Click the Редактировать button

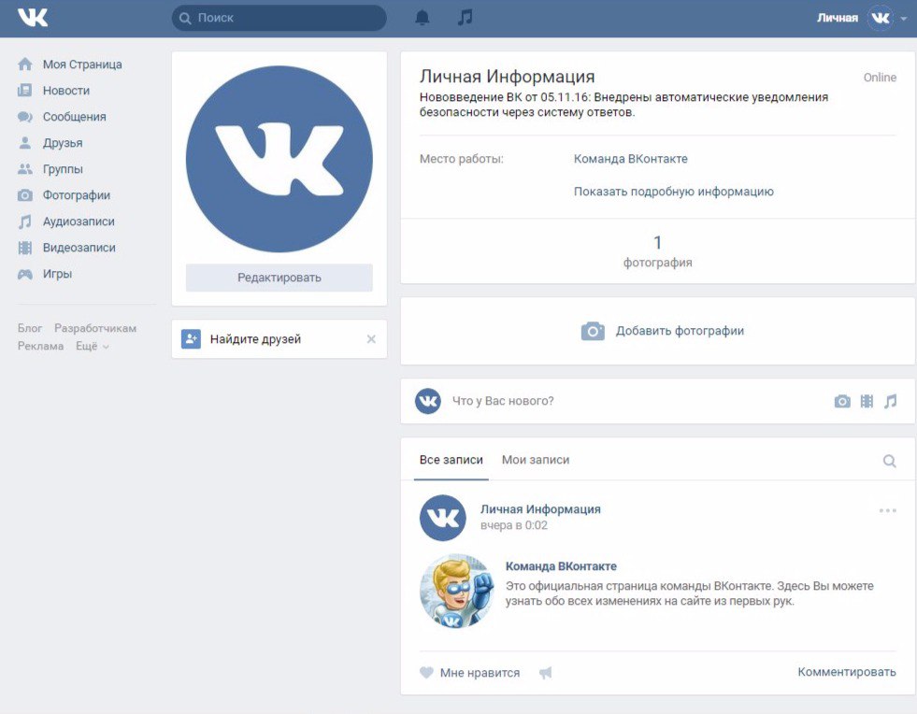click(279, 278)
